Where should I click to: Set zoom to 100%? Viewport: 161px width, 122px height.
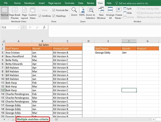point(82,12)
